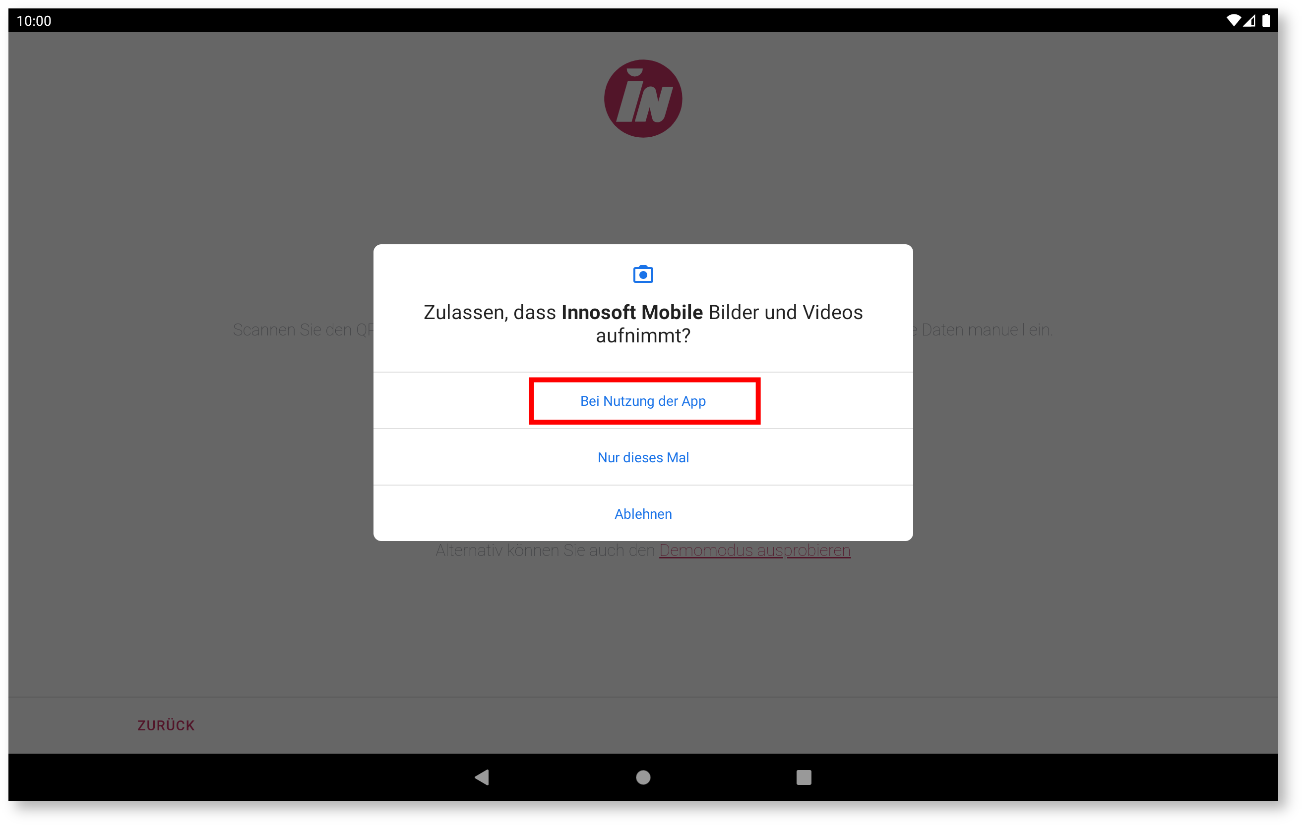Tap the Wi-Fi status icon
This screenshot has width=1302, height=825.
(1234, 20)
